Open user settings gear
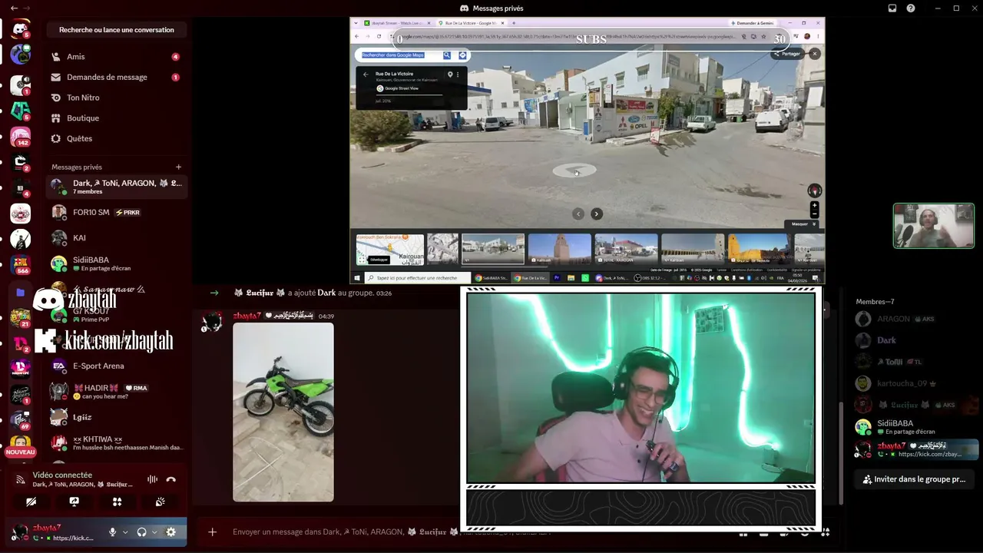The width and height of the screenshot is (983, 553). [x=170, y=532]
